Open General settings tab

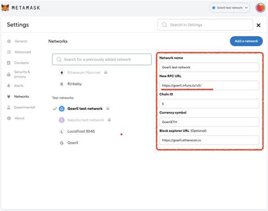[x=21, y=41]
